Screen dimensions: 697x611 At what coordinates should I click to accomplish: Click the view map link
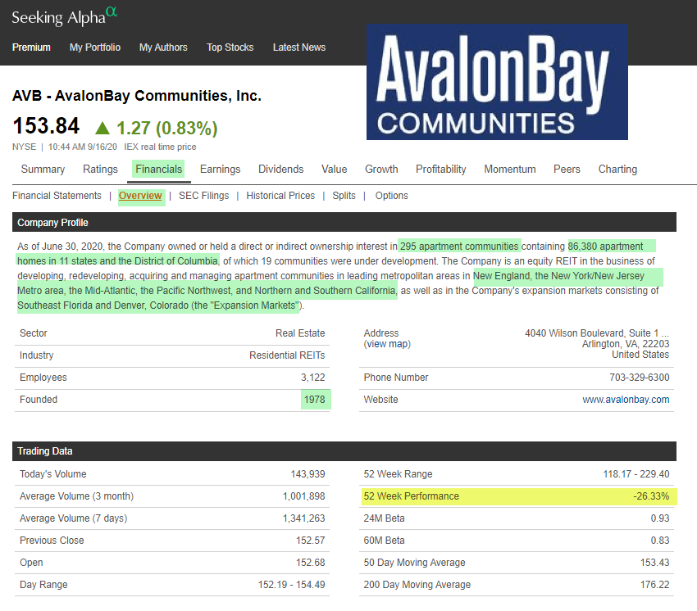click(x=387, y=344)
